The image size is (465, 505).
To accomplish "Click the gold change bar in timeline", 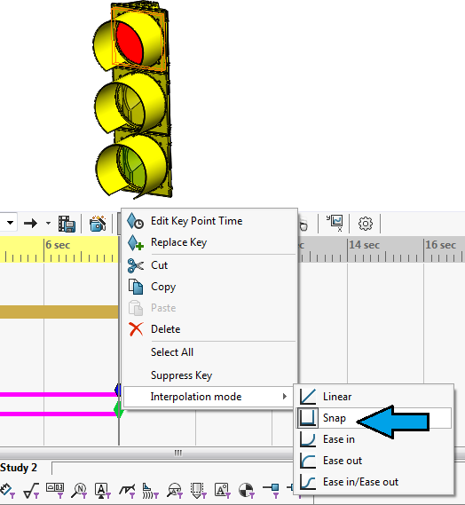I will 59,312.
